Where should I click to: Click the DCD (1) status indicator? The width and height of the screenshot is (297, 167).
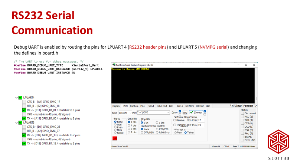242,127
